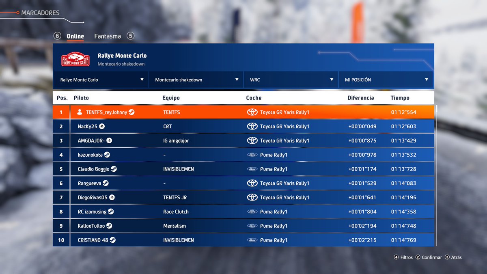Click the button 5 prompt right of Fantasma
This screenshot has height=274, width=487.
pyautogui.click(x=130, y=36)
